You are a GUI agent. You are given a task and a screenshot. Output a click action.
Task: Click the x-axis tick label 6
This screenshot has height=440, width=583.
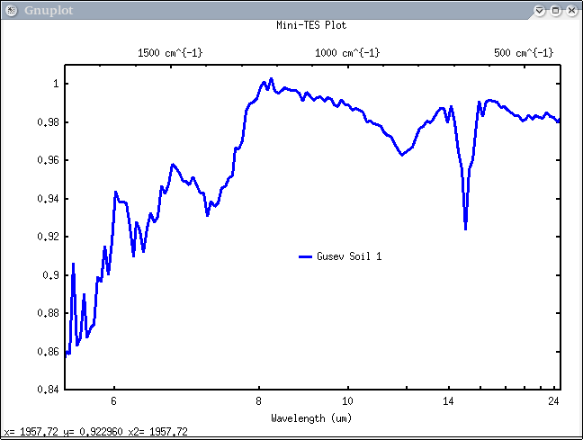(x=113, y=401)
